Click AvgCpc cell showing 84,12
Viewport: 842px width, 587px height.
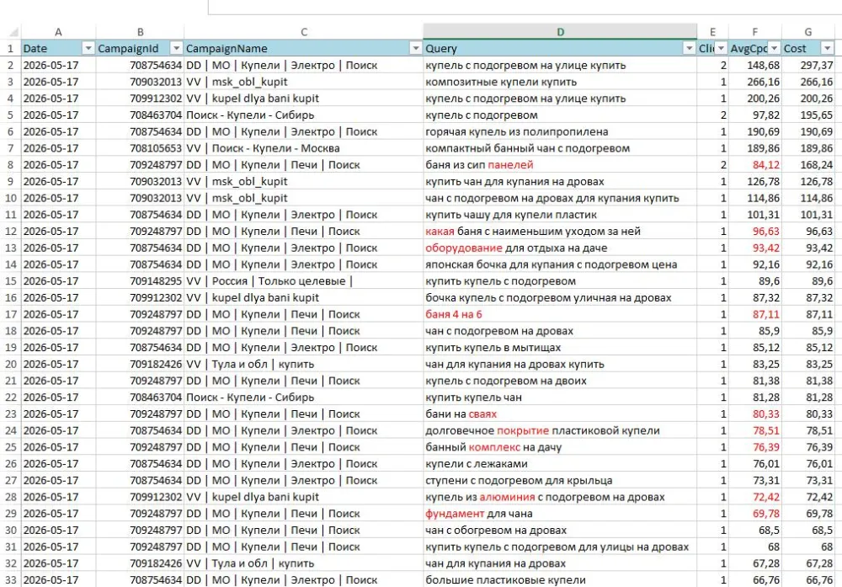click(755, 165)
